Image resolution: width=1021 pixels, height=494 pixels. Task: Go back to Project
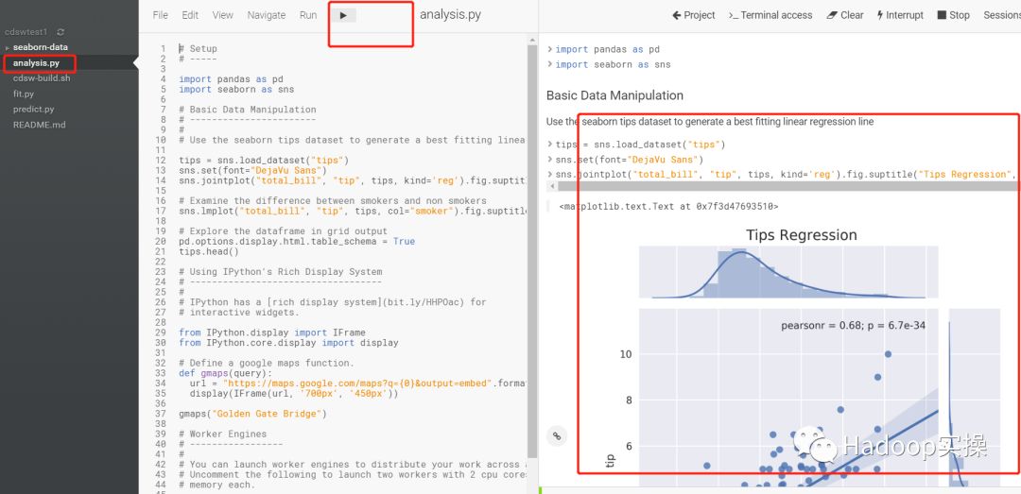click(x=694, y=15)
